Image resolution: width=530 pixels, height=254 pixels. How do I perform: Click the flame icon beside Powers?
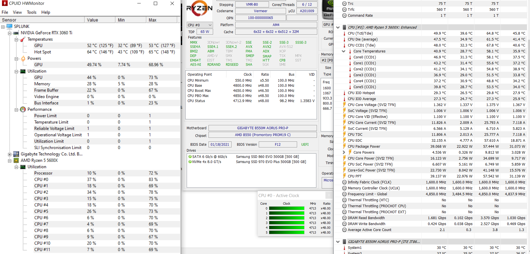click(23, 58)
